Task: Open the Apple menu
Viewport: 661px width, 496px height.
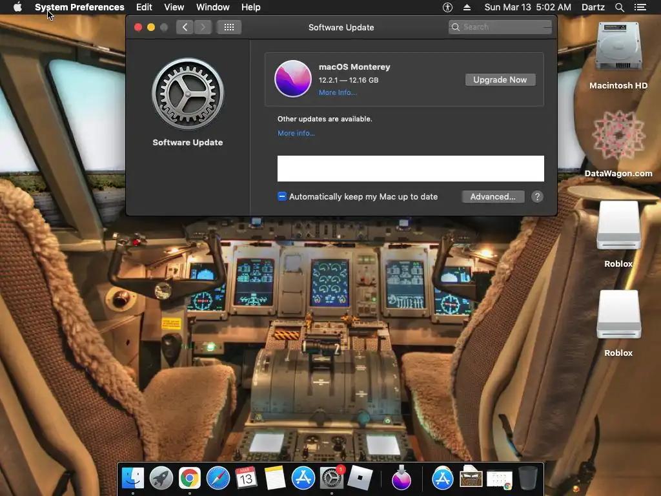Action: [17, 7]
